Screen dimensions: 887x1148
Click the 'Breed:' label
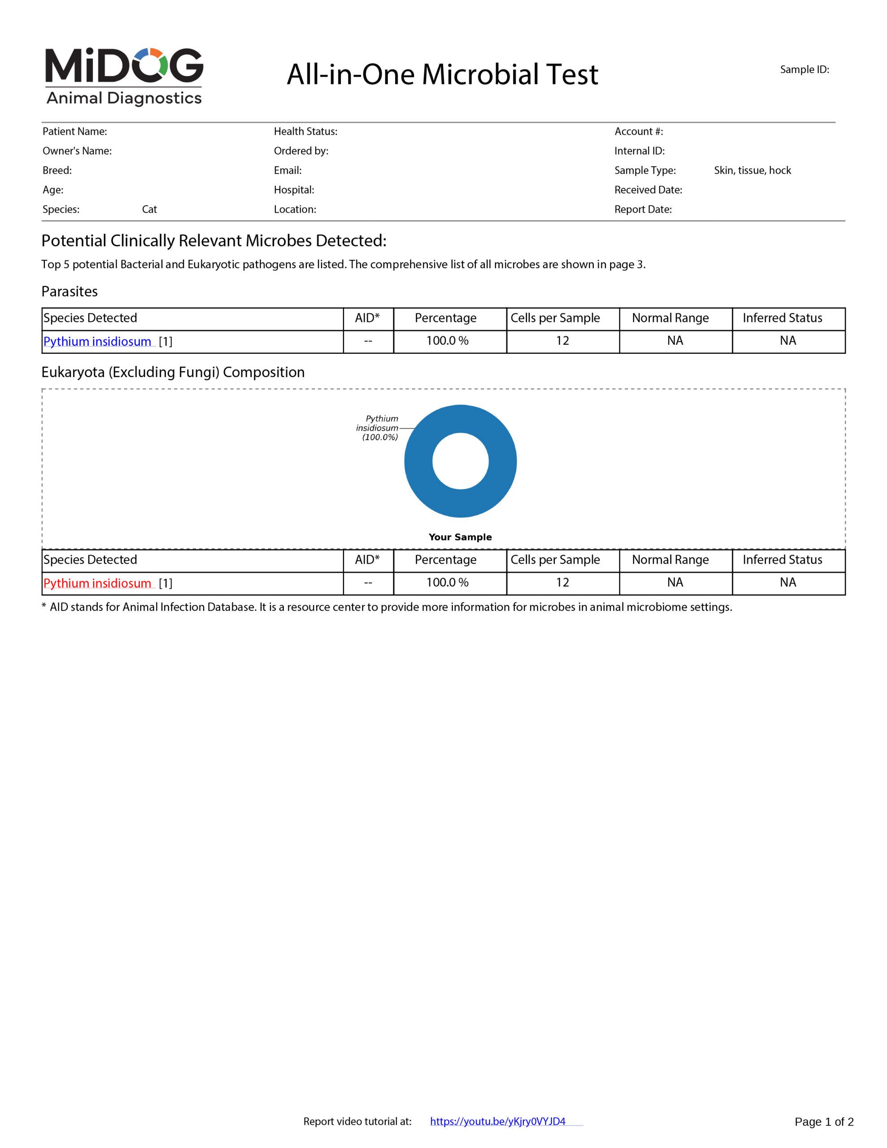(57, 170)
